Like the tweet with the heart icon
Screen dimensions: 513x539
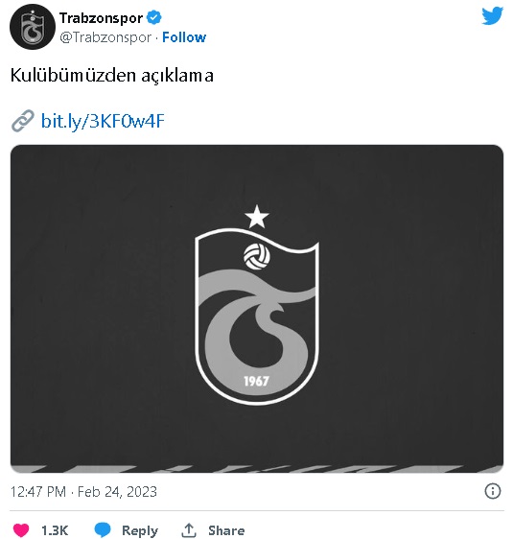21,529
